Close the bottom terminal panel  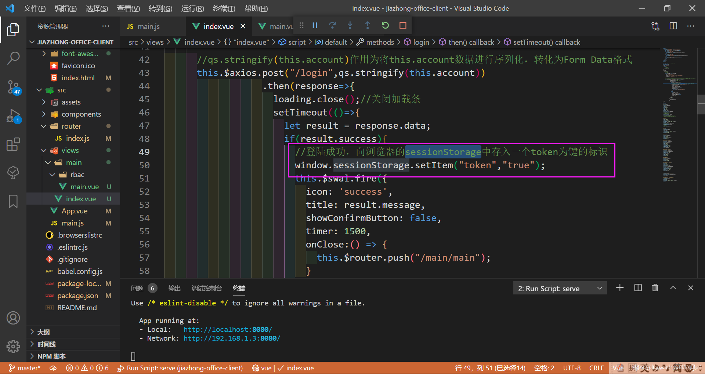690,288
